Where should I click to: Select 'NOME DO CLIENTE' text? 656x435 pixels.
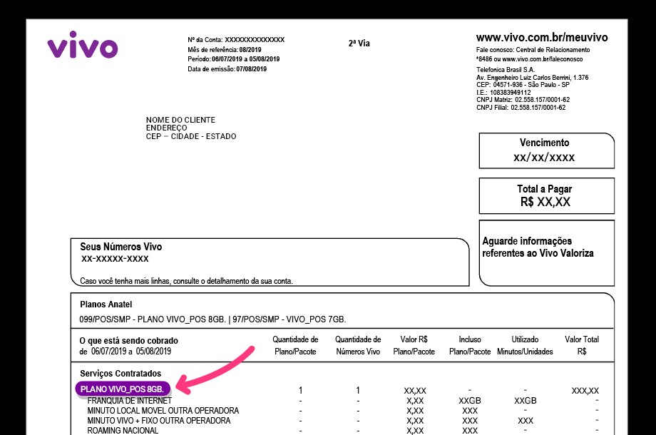point(180,120)
